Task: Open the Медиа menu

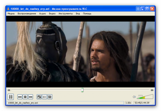Action: 11,14
